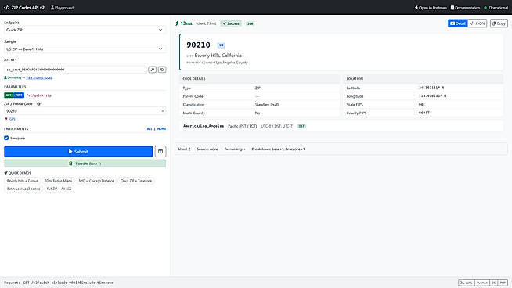This screenshot has width=512, height=288.
Task: Click the reset arrow icon beside the API key
Action: (x=162, y=70)
